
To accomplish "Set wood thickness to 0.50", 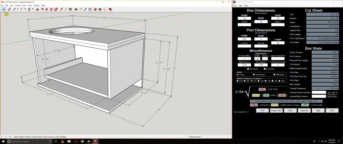I will (x=238, y=81).
